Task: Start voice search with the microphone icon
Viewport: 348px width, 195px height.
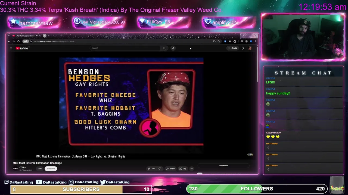Action: click(173, 48)
